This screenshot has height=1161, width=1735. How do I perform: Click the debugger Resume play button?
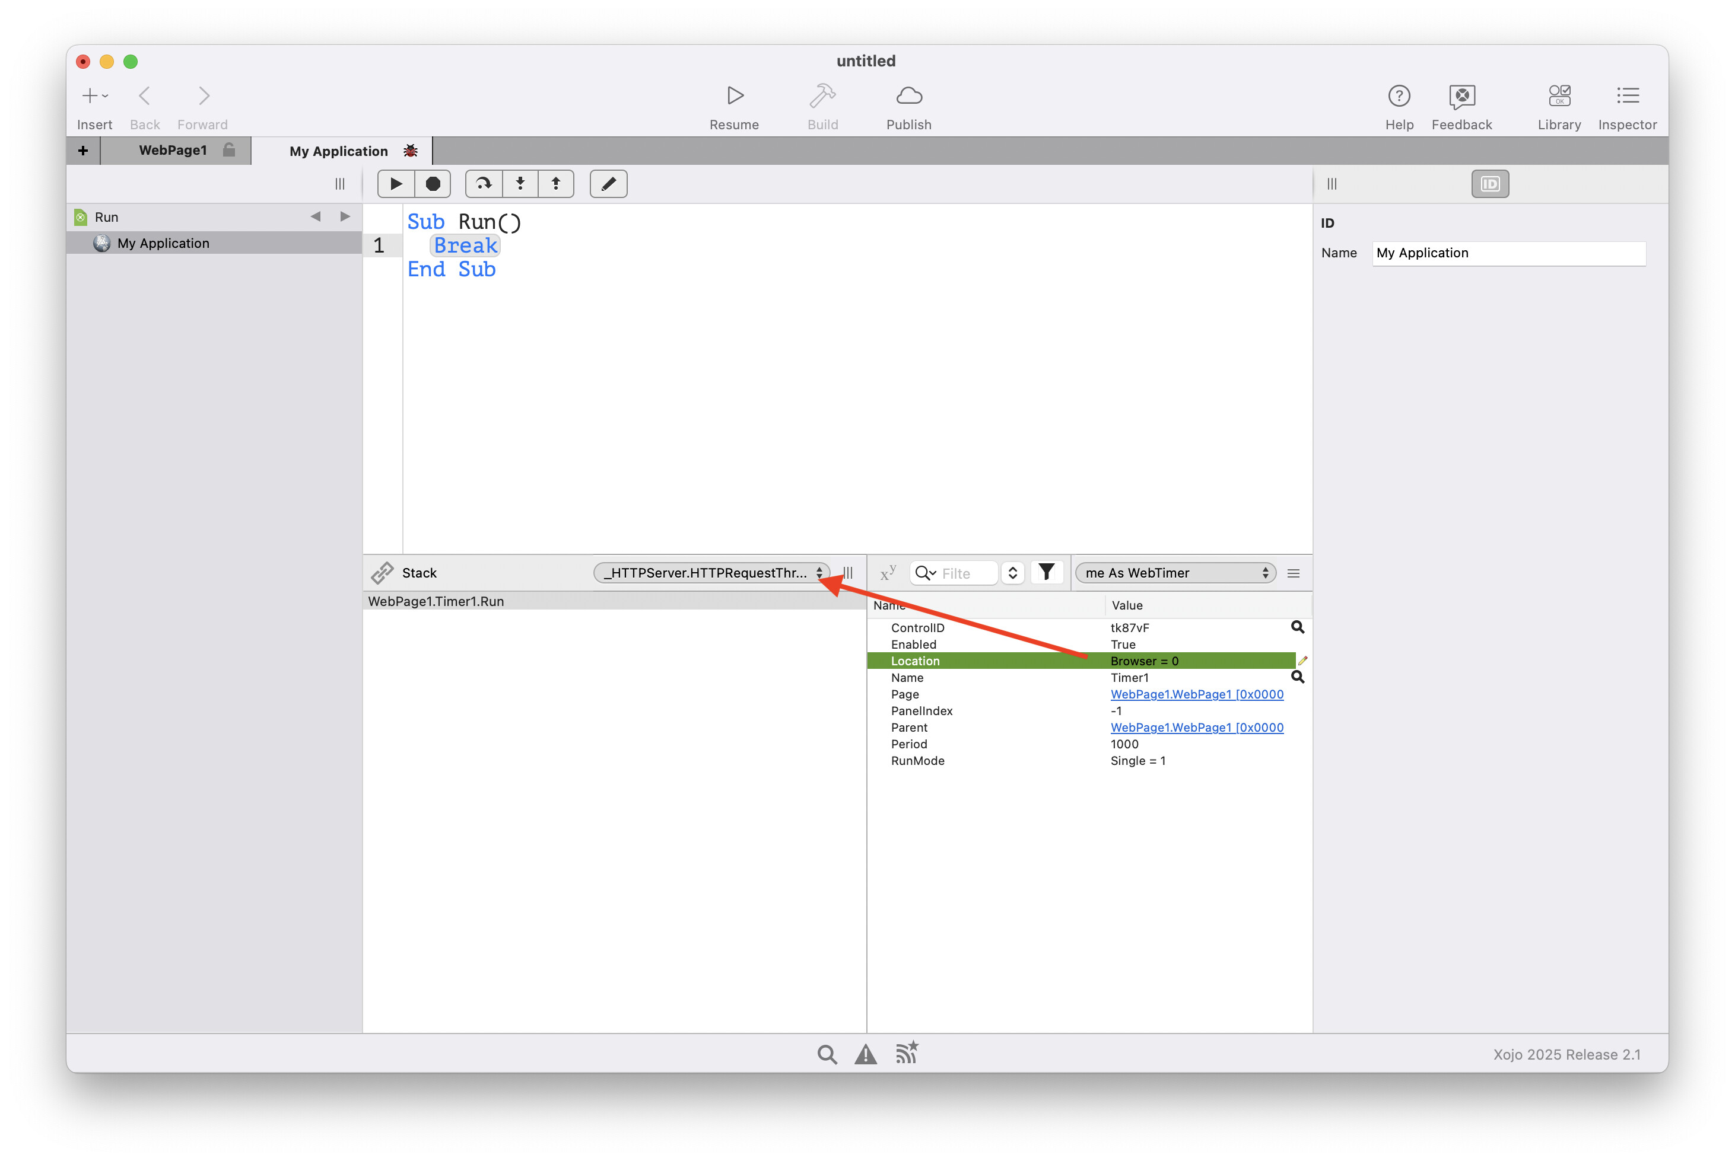point(396,184)
